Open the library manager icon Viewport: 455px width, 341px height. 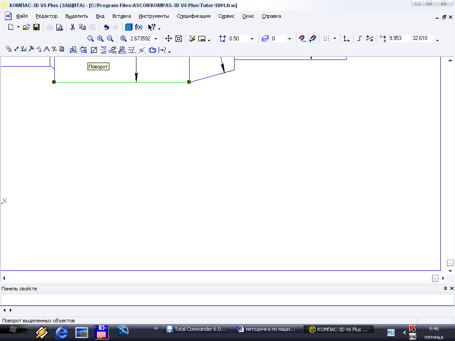coord(128,27)
